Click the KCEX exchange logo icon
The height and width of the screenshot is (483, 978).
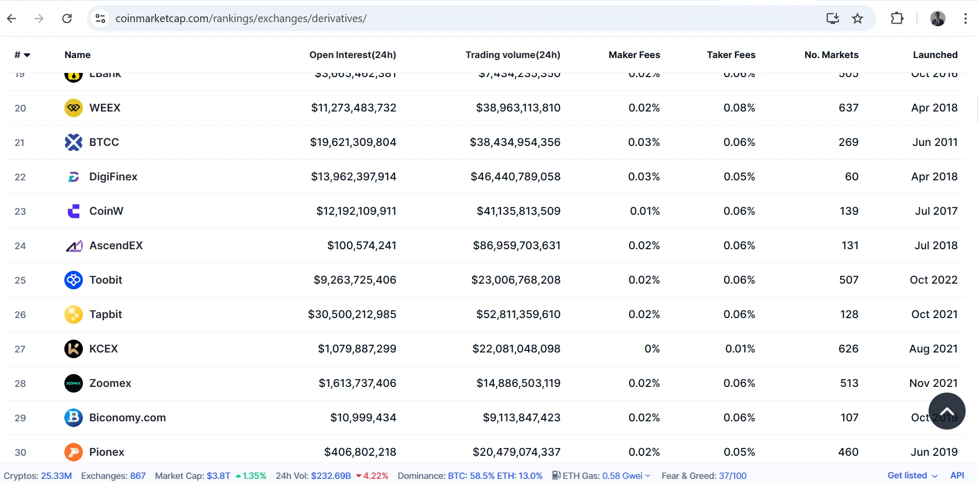pyautogui.click(x=74, y=349)
